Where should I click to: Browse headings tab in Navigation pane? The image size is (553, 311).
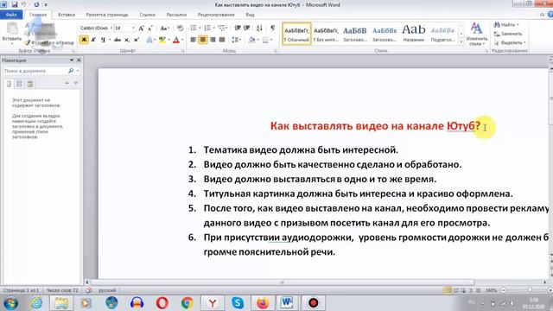pos(10,84)
